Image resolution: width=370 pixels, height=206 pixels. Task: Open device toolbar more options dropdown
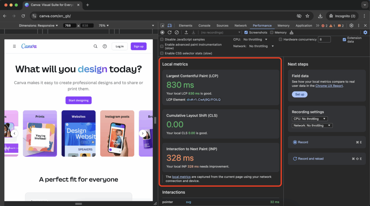(x=153, y=26)
